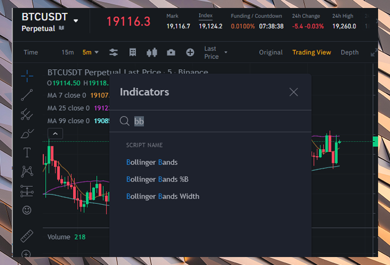Click the MA 7 close 0 legend

[67, 95]
